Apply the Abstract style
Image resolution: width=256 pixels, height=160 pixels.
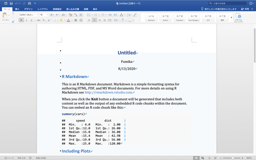point(151,18)
